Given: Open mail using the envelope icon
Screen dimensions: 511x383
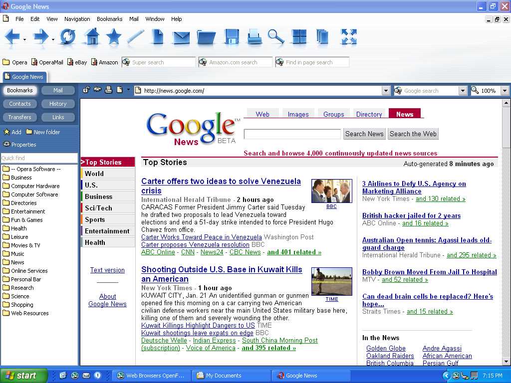Looking at the screenshot, I should point(181,37).
